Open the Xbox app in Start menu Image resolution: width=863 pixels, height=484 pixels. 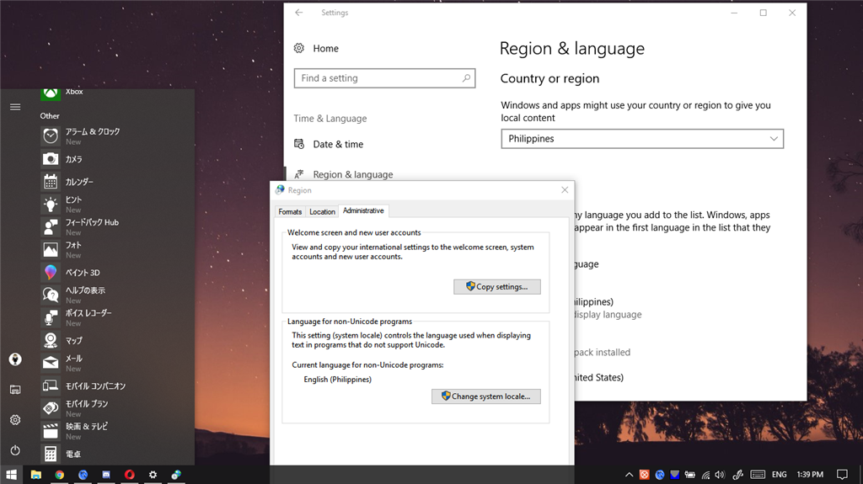(x=62, y=93)
